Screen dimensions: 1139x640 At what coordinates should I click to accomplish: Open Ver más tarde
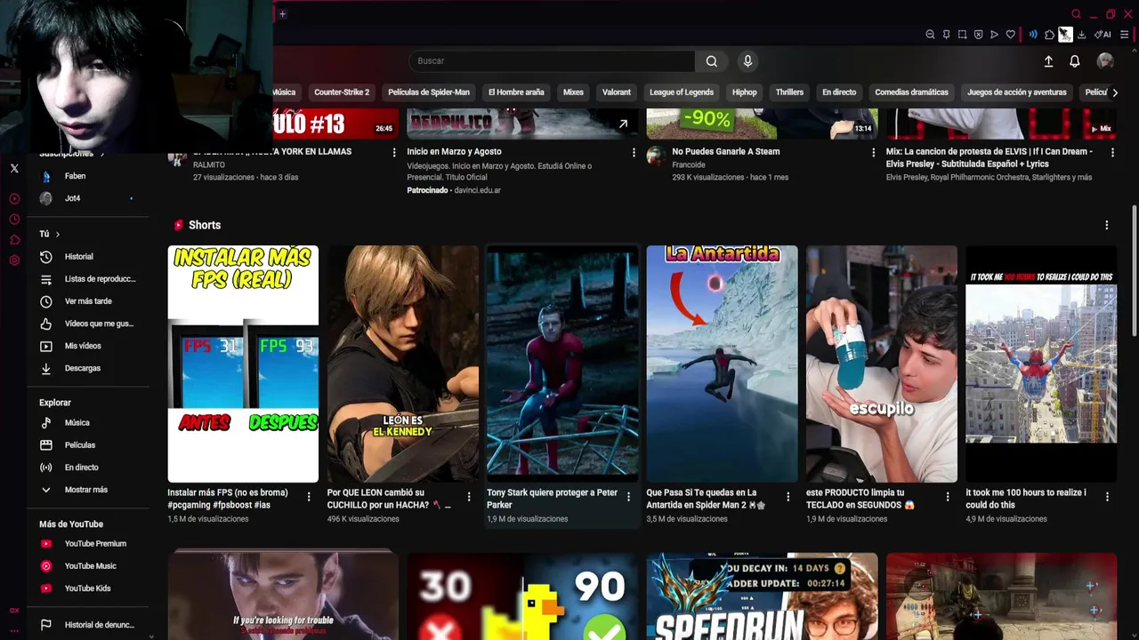(89, 301)
